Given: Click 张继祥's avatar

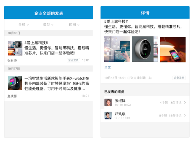Looking at the screenshot, I should tap(108, 102).
